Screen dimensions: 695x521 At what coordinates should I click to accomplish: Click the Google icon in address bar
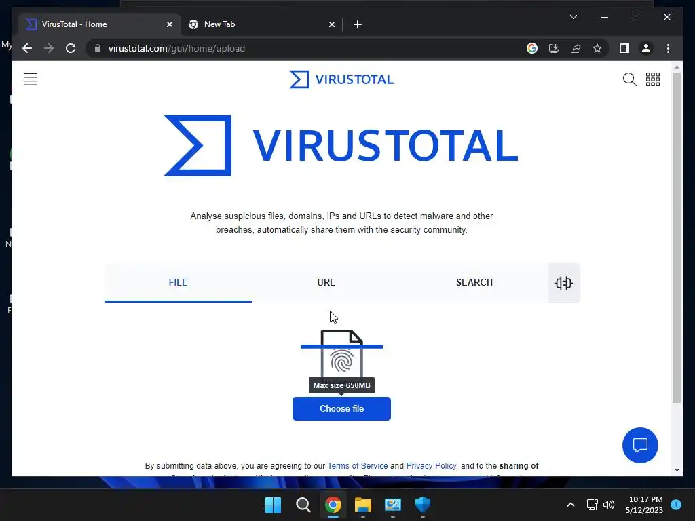point(532,48)
